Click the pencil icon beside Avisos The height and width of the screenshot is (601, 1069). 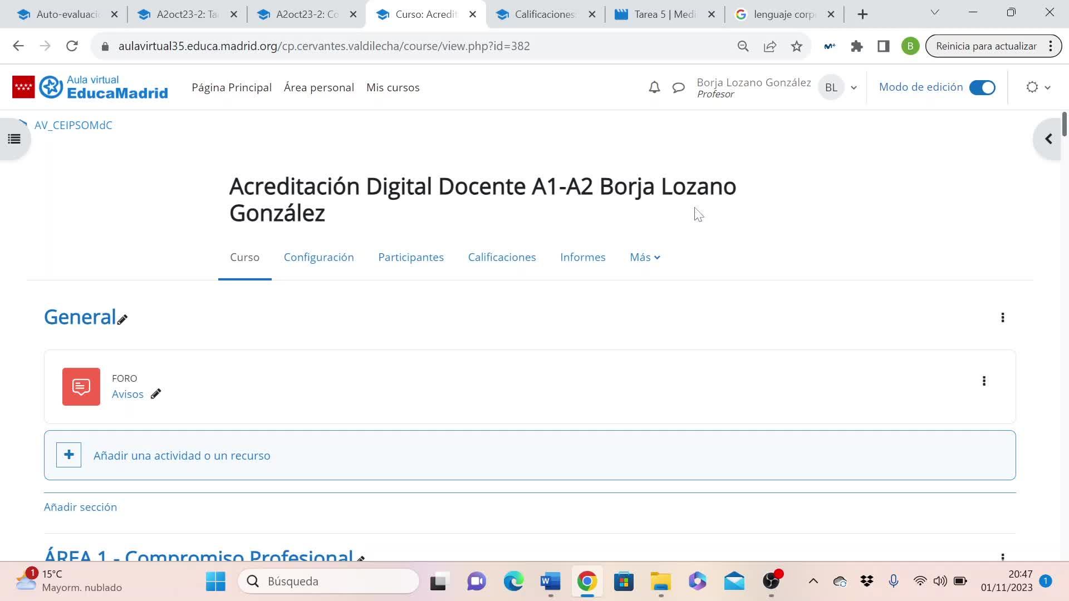pyautogui.click(x=156, y=394)
